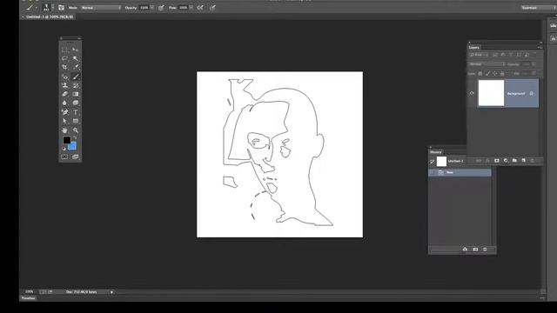This screenshot has height=313, width=557.
Task: Open the Brush tool preset picker
Action: point(31,8)
